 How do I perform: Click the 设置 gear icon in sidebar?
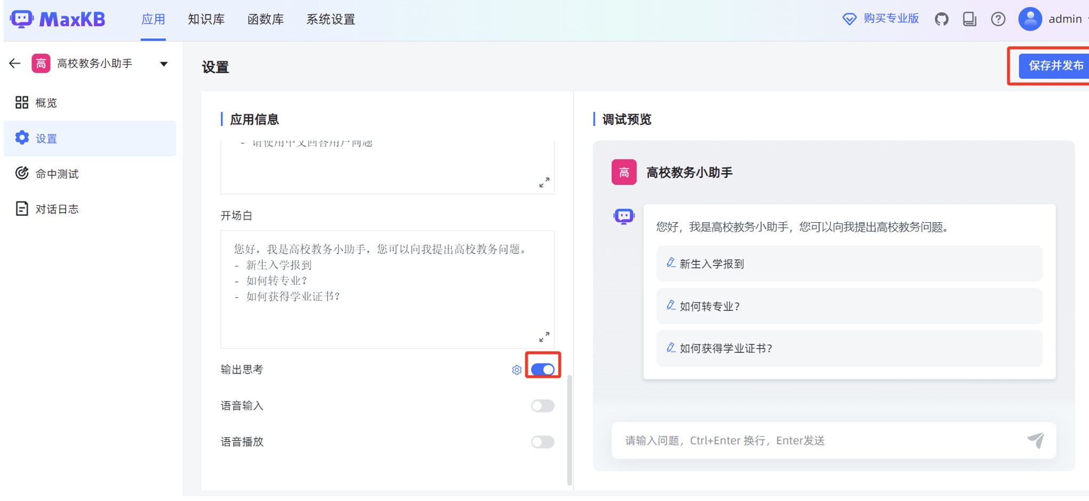(x=22, y=138)
